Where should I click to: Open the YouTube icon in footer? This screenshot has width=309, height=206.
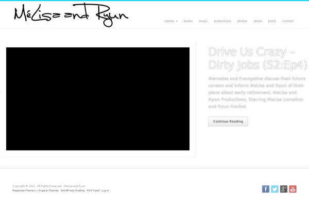pos(293,189)
